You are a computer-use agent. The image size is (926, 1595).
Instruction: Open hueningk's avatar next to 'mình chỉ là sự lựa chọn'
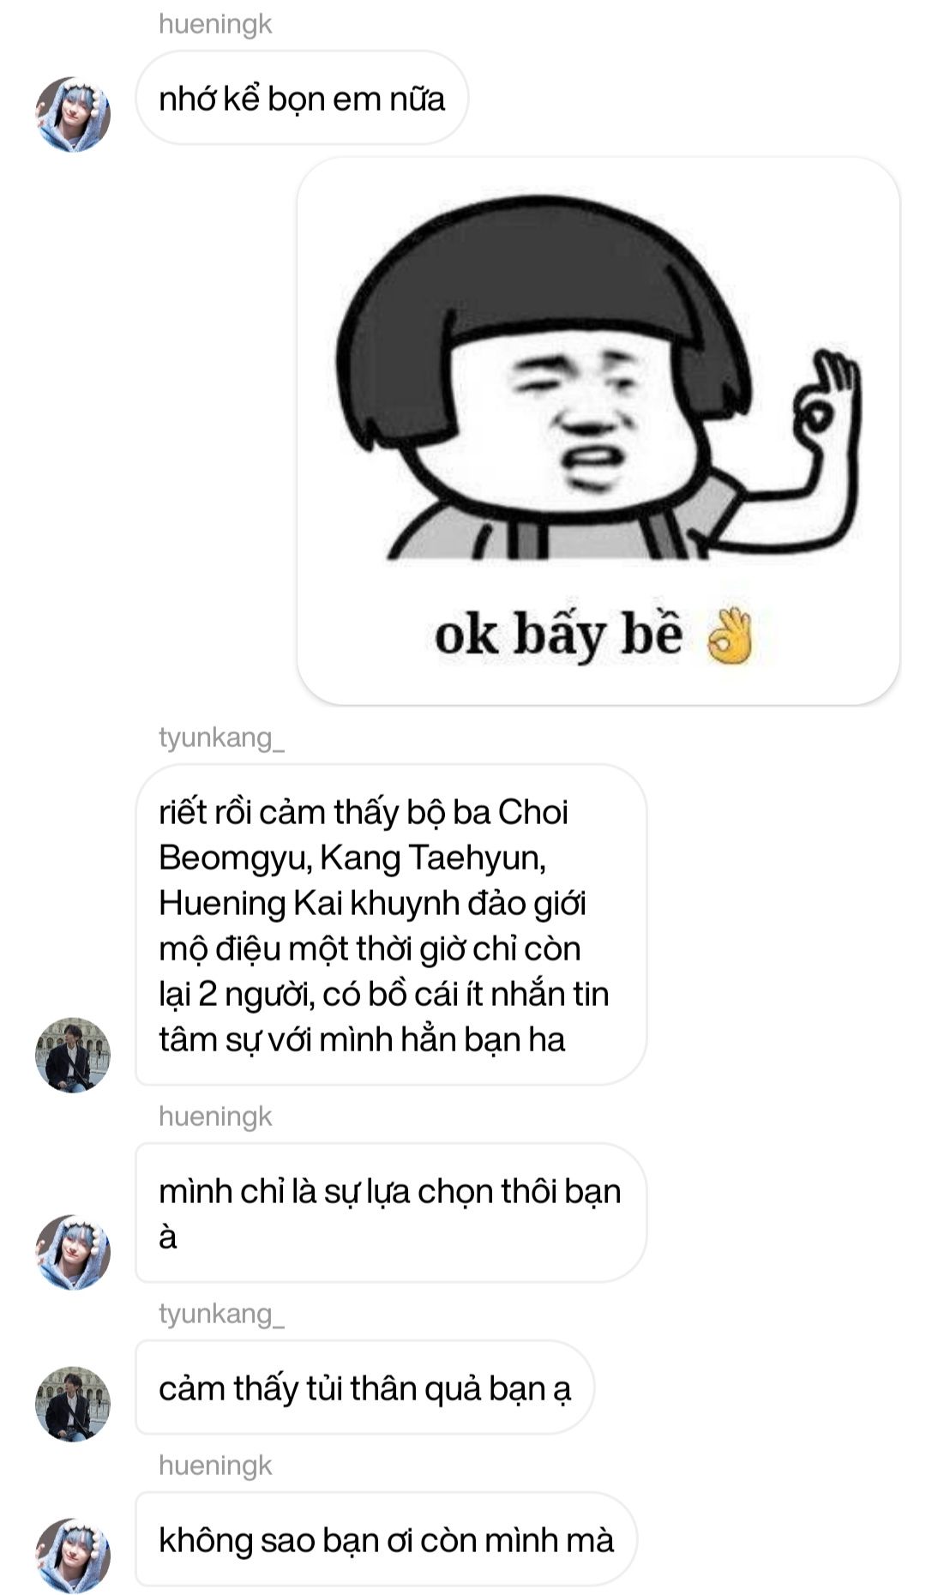[x=73, y=1252]
